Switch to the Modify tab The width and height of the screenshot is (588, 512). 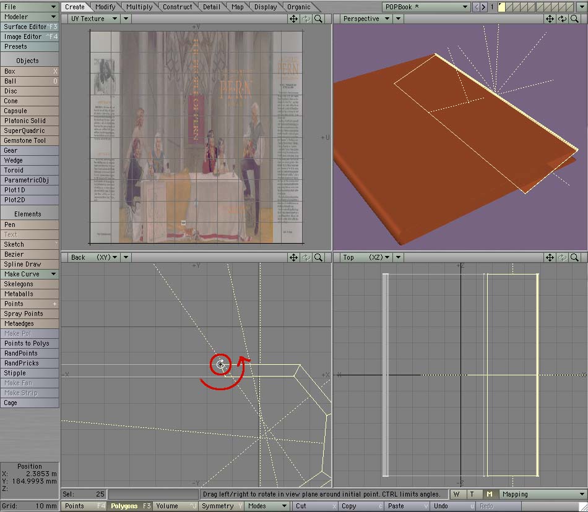pyautogui.click(x=105, y=7)
